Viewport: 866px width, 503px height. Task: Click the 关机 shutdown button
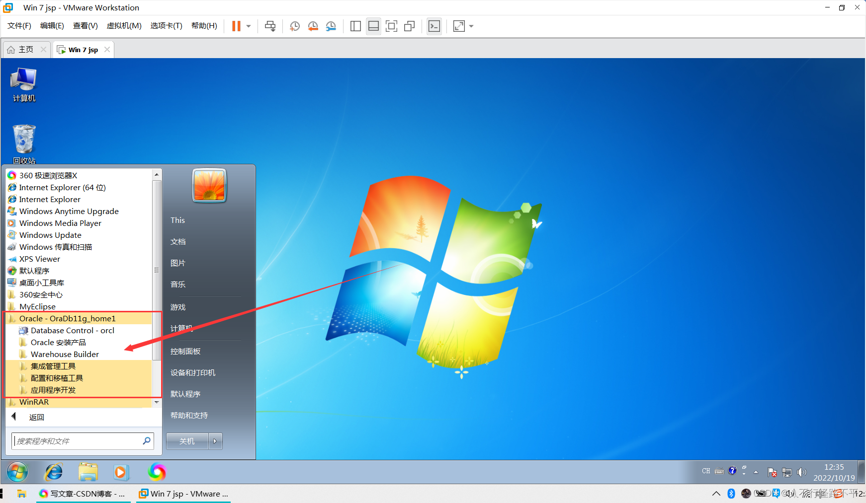tap(187, 441)
